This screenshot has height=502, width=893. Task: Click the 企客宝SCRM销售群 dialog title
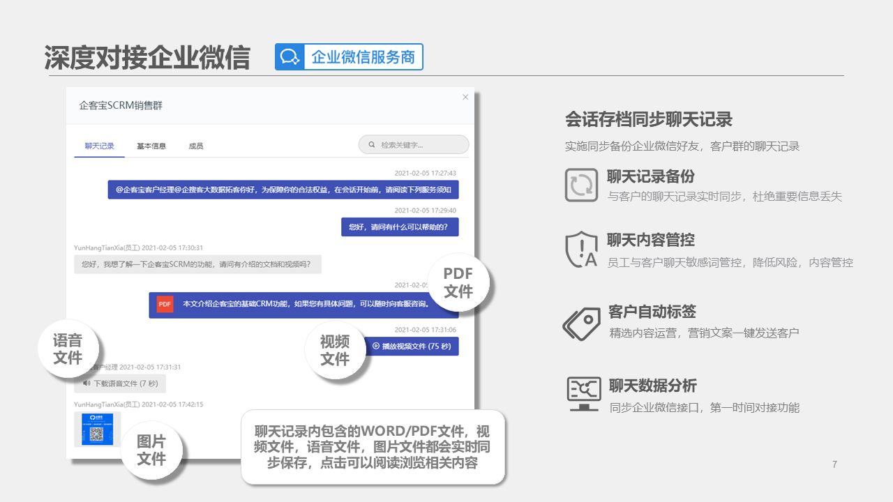pyautogui.click(x=121, y=105)
